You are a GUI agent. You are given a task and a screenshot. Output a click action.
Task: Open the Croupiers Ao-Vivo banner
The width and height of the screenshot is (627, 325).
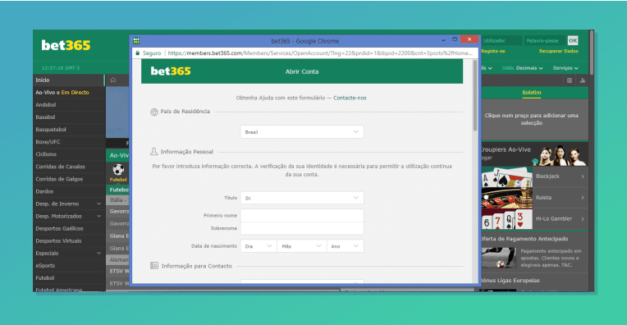tap(534, 154)
